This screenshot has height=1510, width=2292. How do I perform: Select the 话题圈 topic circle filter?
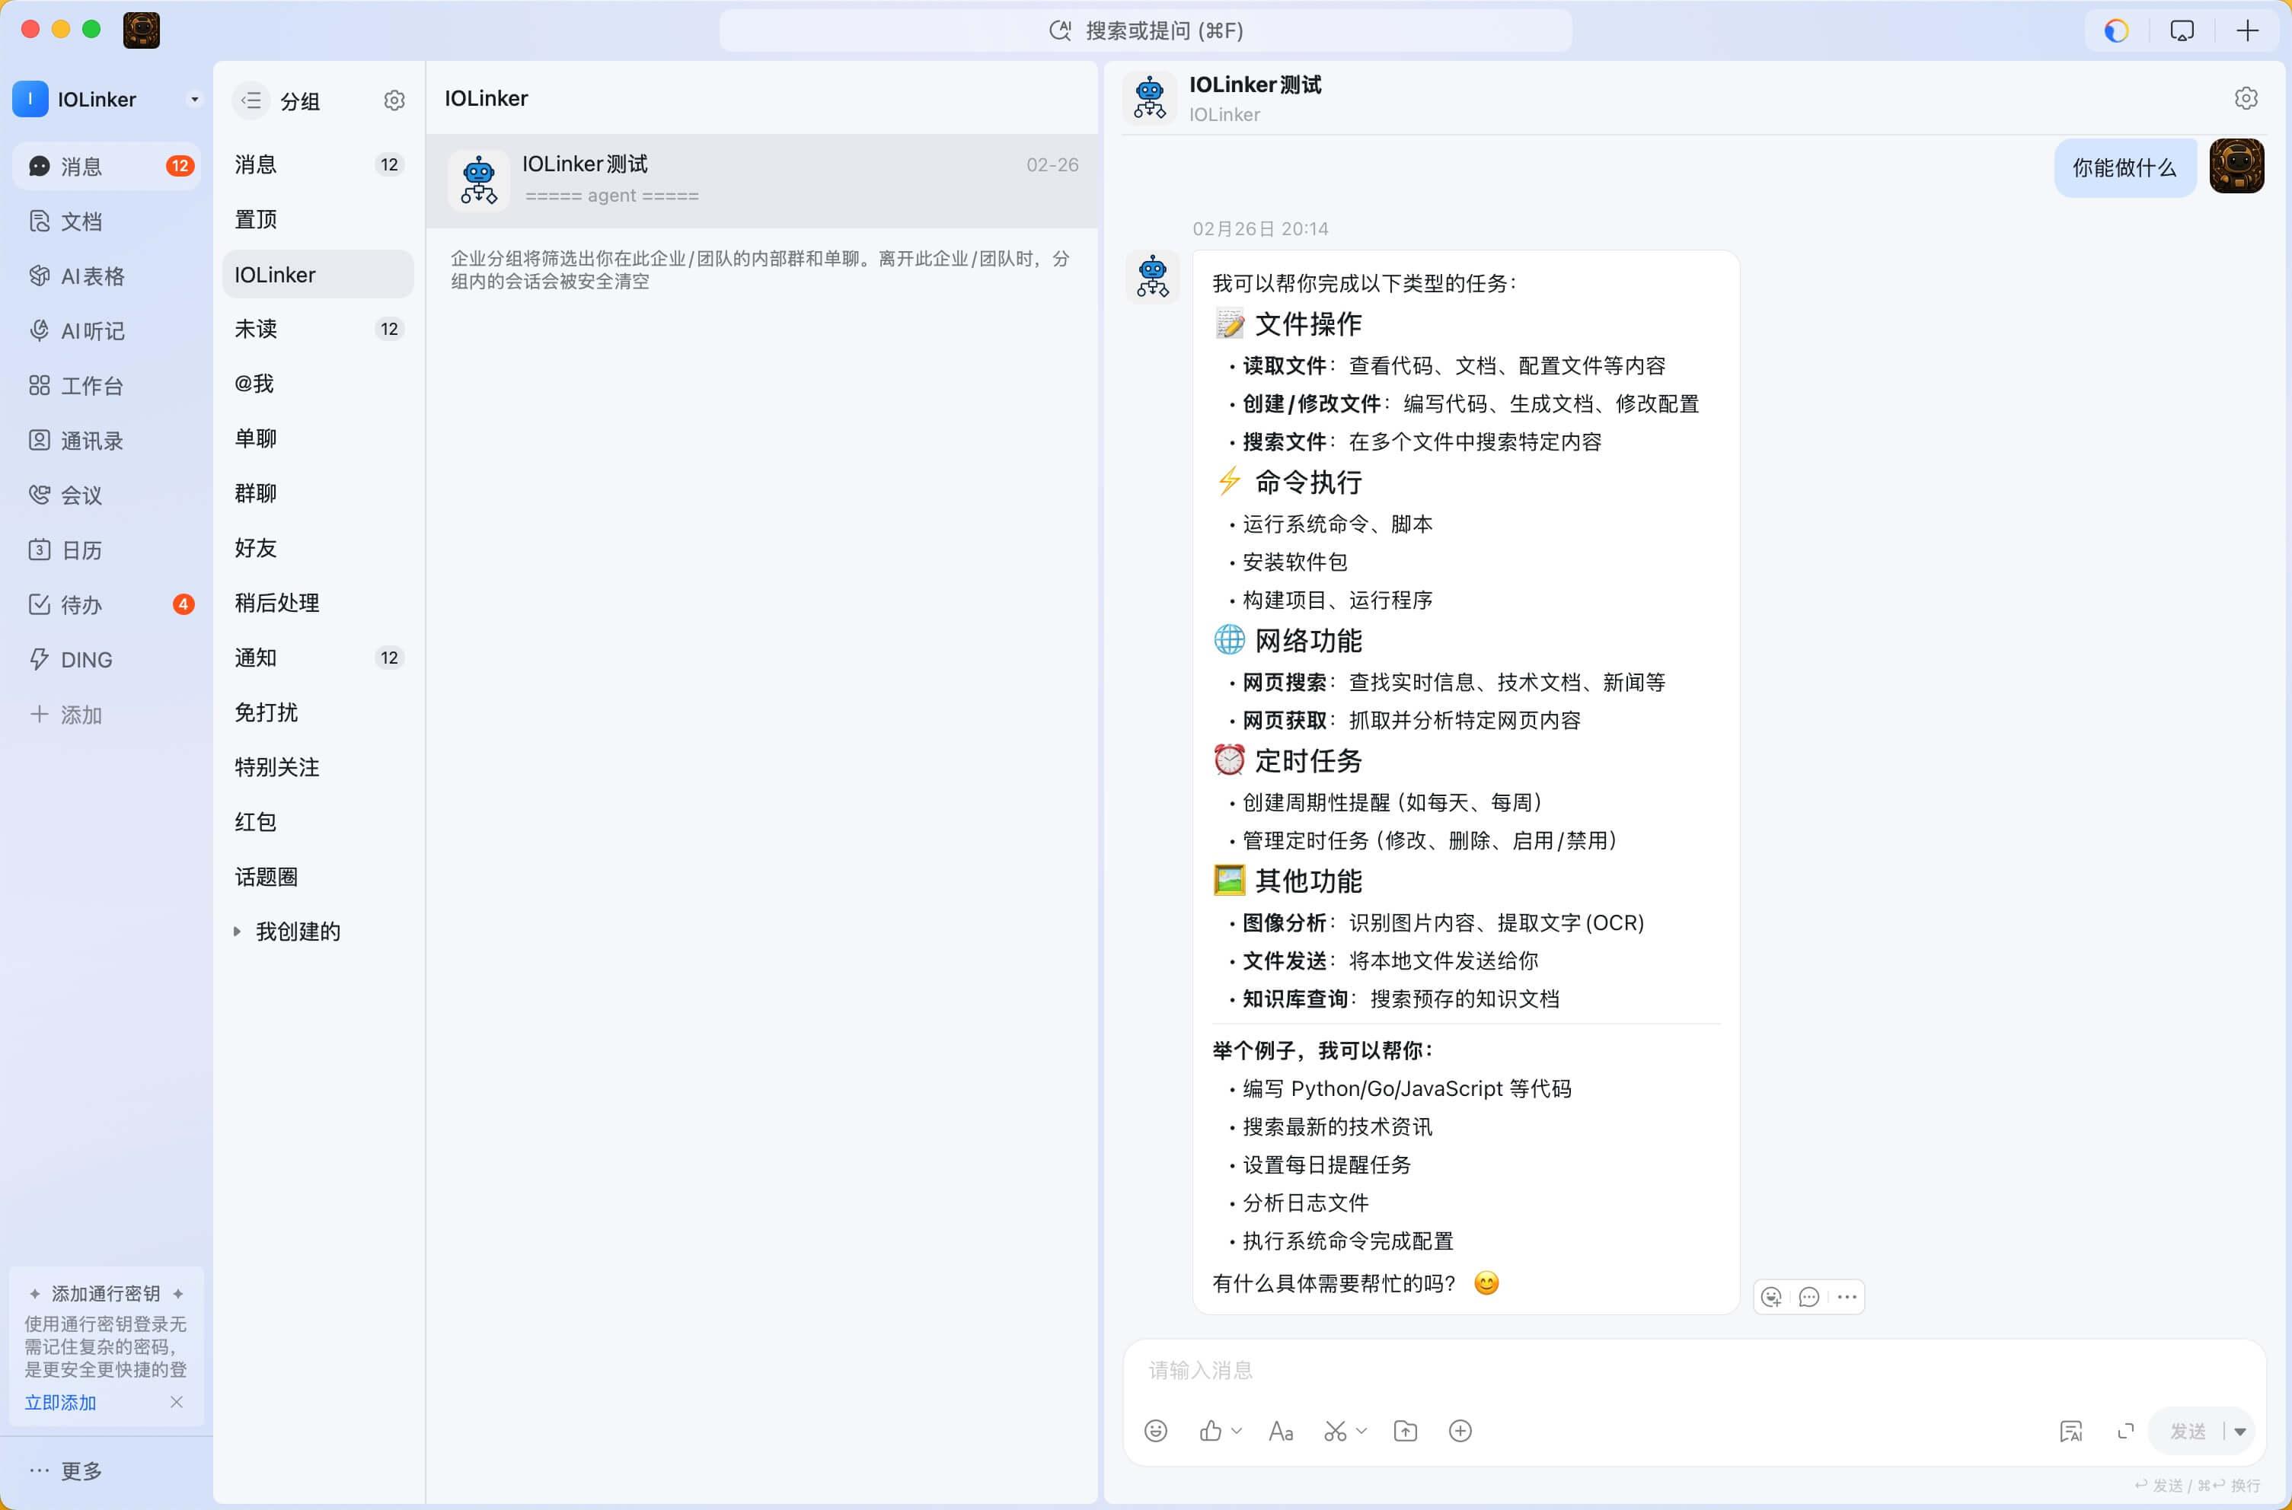coord(318,878)
